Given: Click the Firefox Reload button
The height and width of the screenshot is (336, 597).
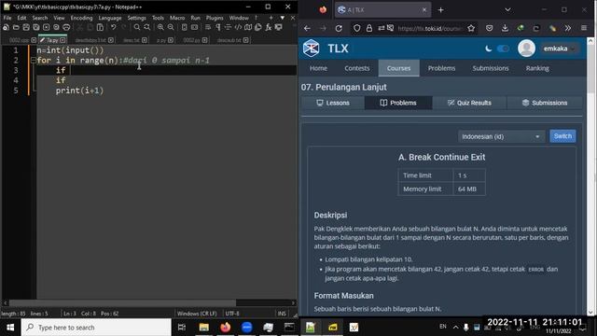Looking at the screenshot, I should [x=339, y=28].
